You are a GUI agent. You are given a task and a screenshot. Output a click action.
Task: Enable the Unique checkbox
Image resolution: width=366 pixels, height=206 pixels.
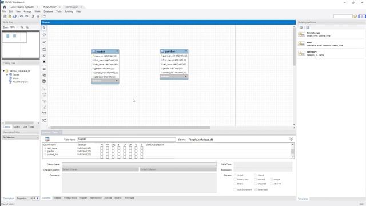(x=271, y=179)
